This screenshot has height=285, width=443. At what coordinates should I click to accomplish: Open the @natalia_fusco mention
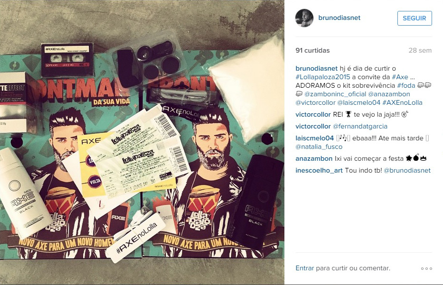(319, 147)
